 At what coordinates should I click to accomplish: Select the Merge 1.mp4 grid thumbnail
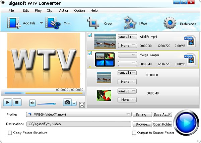click(x=105, y=60)
